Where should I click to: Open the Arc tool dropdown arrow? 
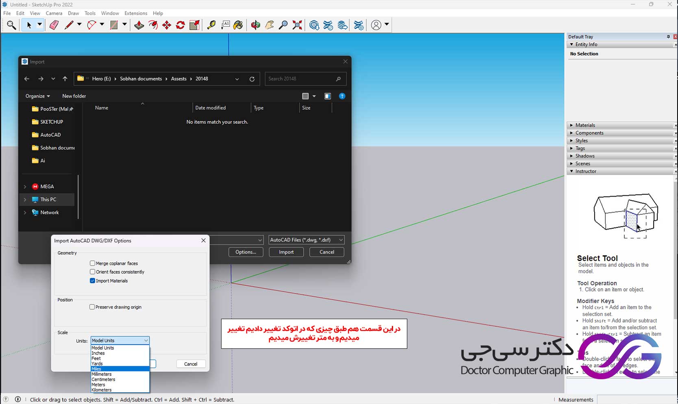102,25
